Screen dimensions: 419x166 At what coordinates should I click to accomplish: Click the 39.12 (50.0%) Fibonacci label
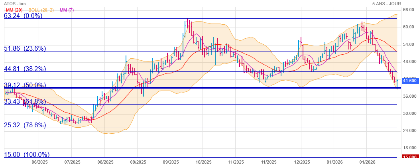click(x=25, y=85)
